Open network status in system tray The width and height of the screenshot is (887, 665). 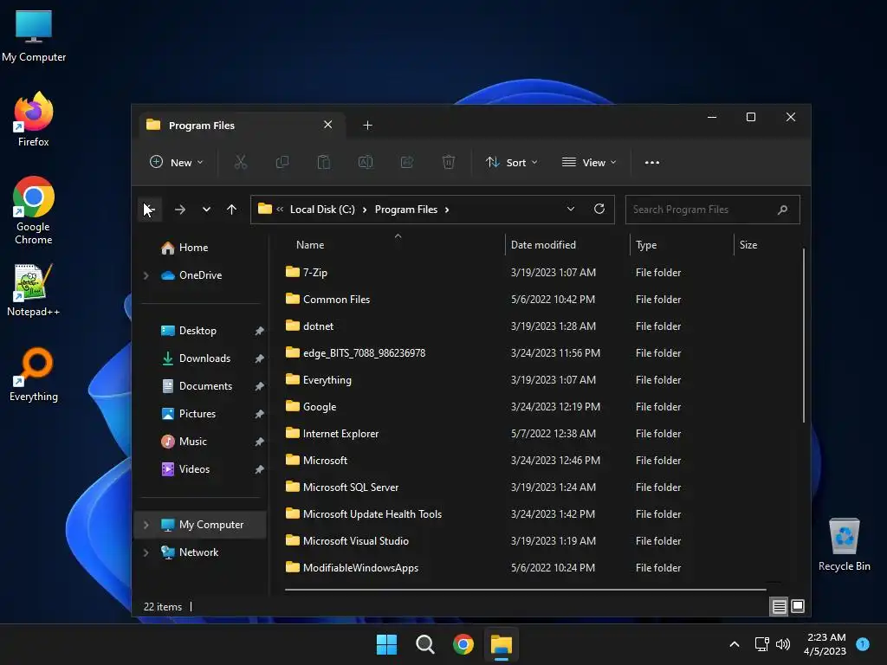(x=761, y=644)
